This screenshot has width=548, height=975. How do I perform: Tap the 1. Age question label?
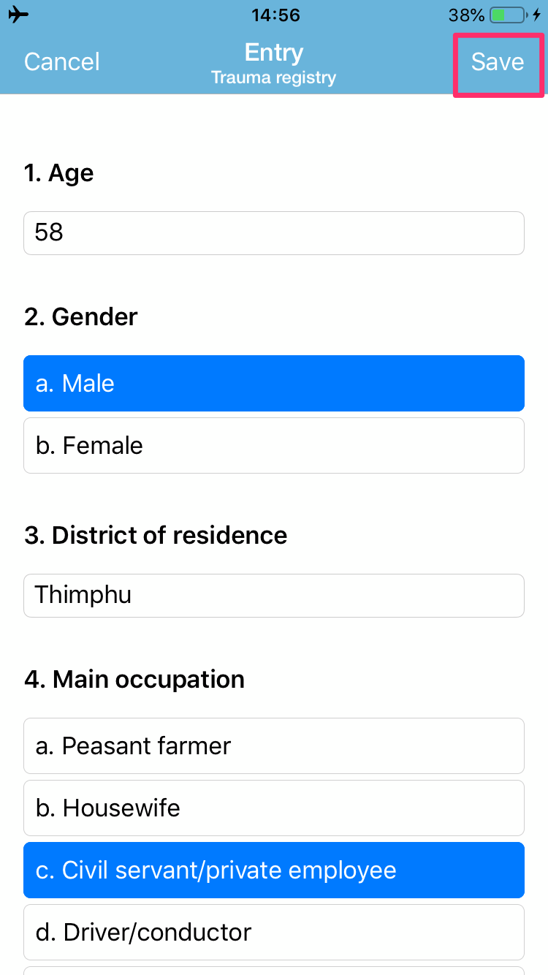pyautogui.click(x=58, y=173)
